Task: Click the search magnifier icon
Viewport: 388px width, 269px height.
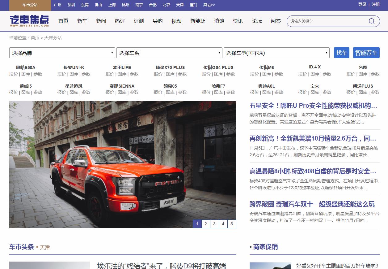Action: tap(372, 21)
